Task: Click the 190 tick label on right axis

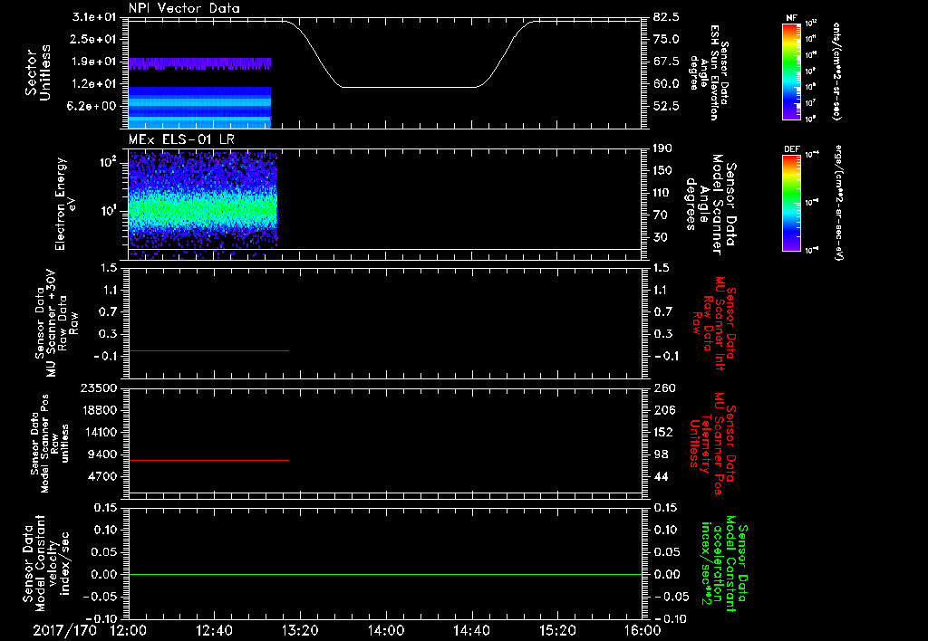Action: pos(663,148)
